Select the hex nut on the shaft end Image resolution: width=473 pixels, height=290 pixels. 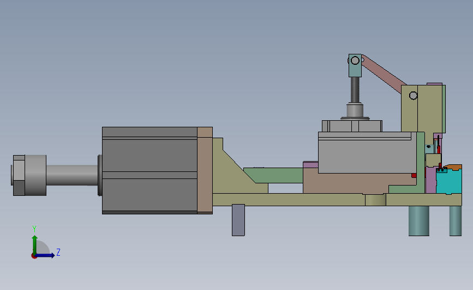pyautogui.click(x=19, y=175)
